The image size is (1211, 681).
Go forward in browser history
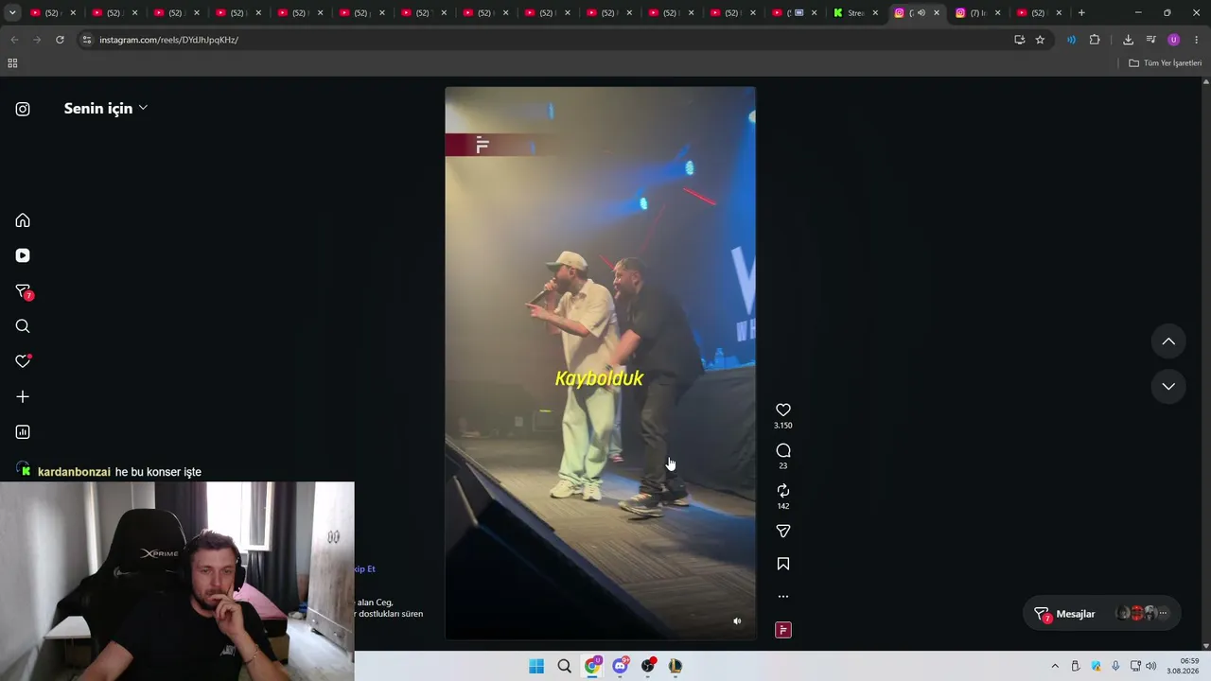click(37, 40)
